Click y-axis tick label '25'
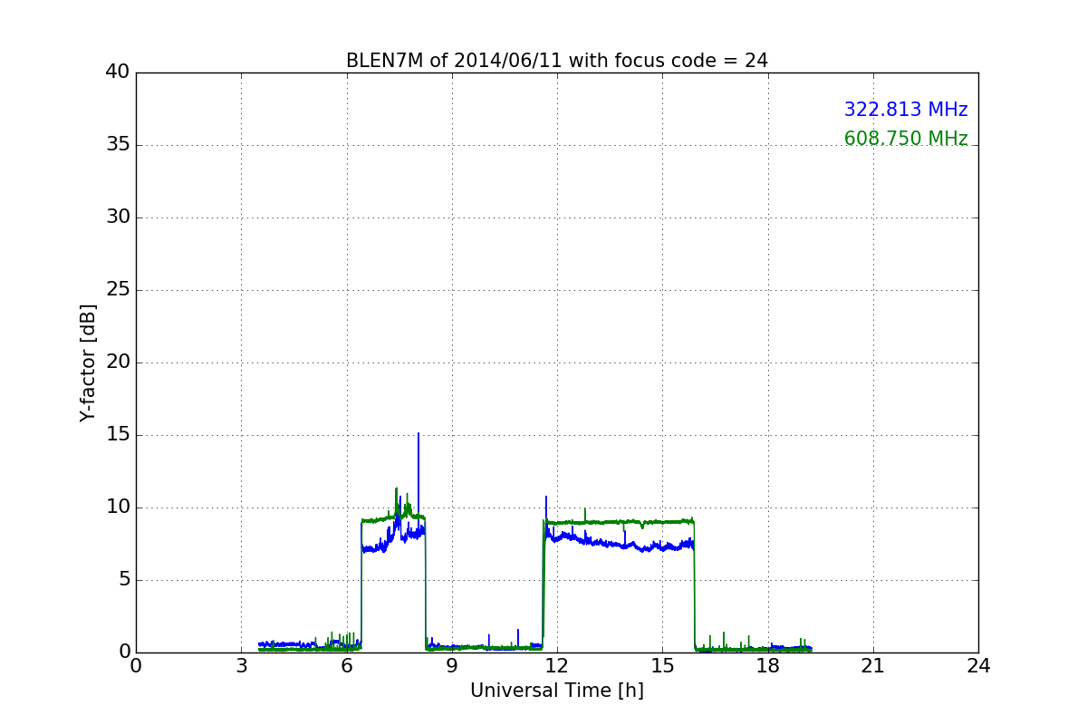This screenshot has width=1087, height=725. click(118, 290)
